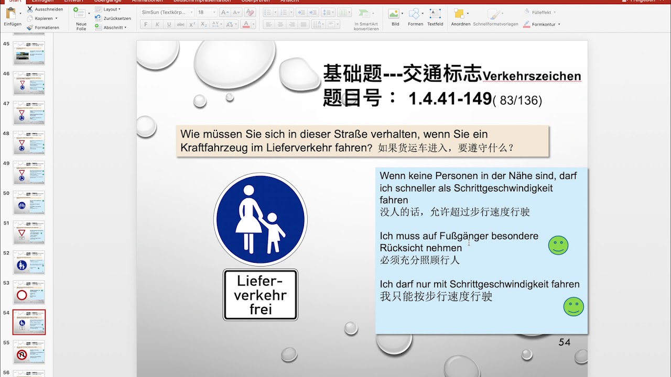Expand the Neue Folie dropdown arrow
The image size is (671, 377).
click(90, 13)
